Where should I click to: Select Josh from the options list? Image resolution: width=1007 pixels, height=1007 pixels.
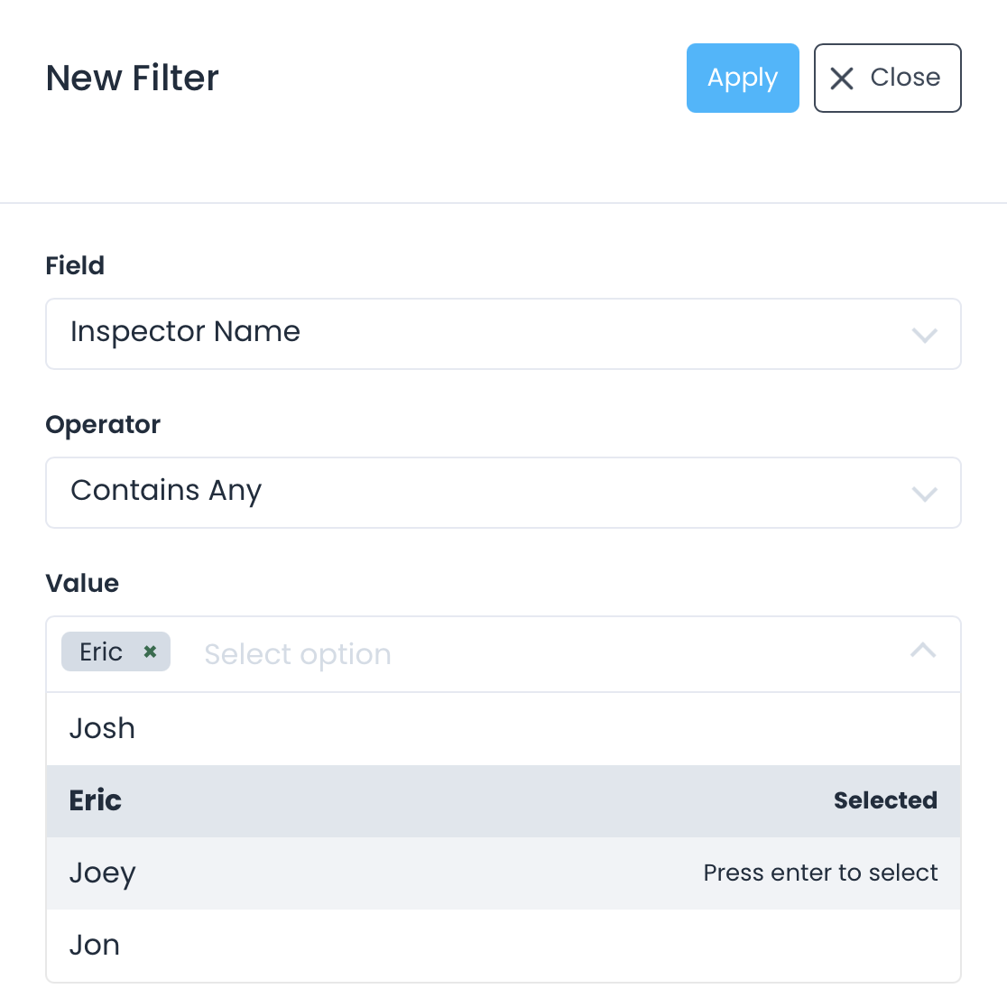pyautogui.click(x=102, y=729)
